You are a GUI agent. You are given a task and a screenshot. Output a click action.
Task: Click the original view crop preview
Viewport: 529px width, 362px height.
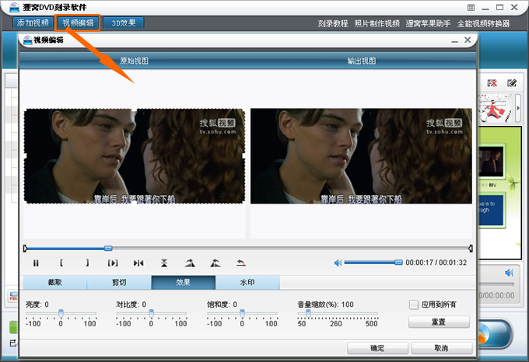135,156
